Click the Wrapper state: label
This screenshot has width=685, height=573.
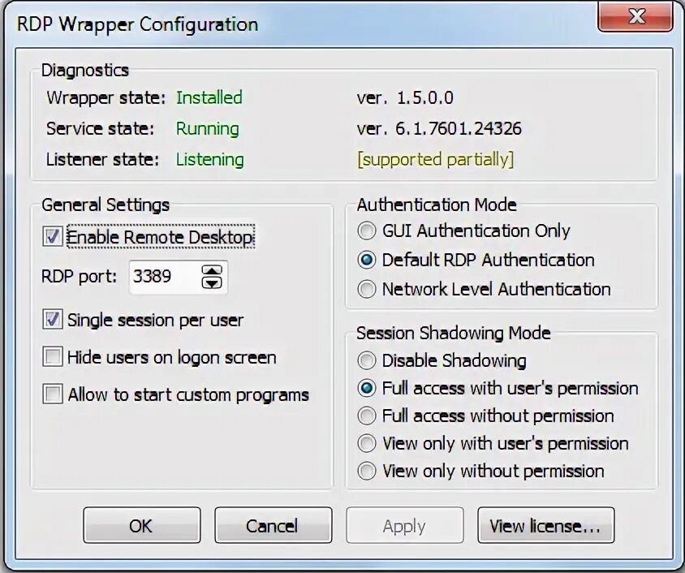pyautogui.click(x=106, y=98)
